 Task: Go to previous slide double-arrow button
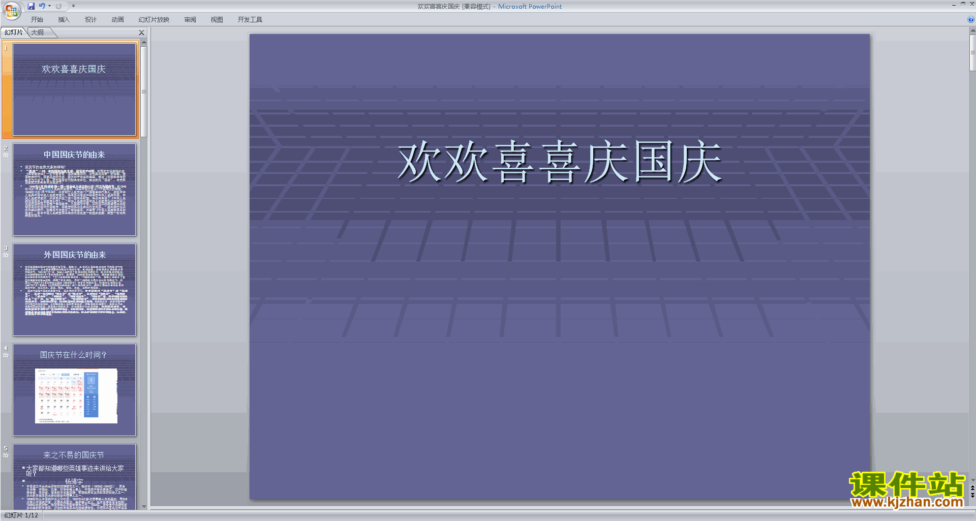coord(972,488)
